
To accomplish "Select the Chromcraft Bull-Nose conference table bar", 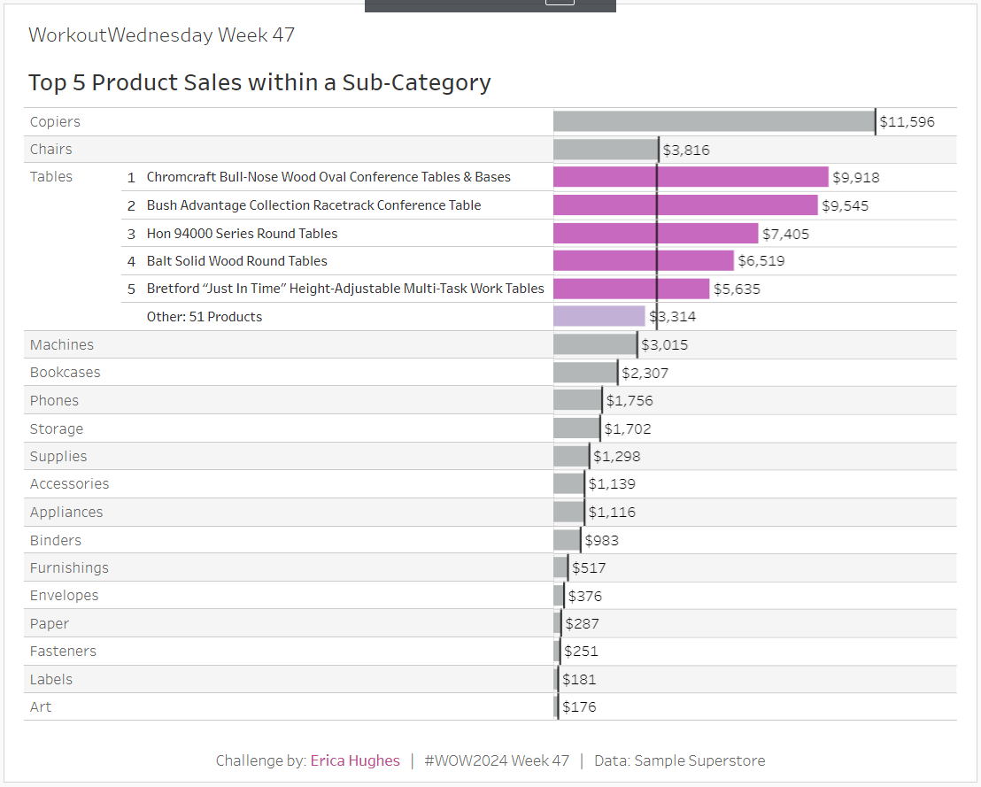I will tap(691, 177).
